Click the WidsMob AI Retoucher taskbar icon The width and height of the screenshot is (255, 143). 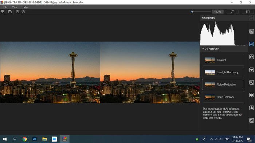64,139
